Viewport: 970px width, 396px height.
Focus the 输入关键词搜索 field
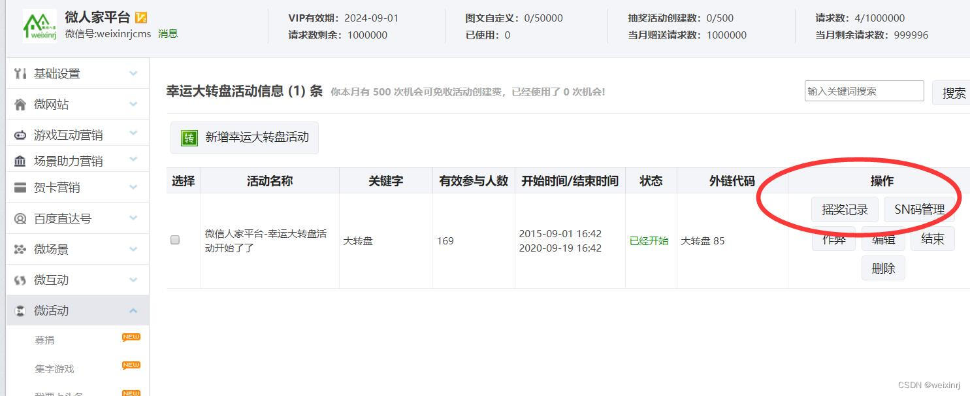[864, 91]
